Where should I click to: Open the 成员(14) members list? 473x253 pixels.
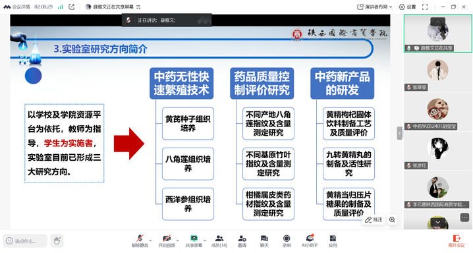tap(219, 241)
